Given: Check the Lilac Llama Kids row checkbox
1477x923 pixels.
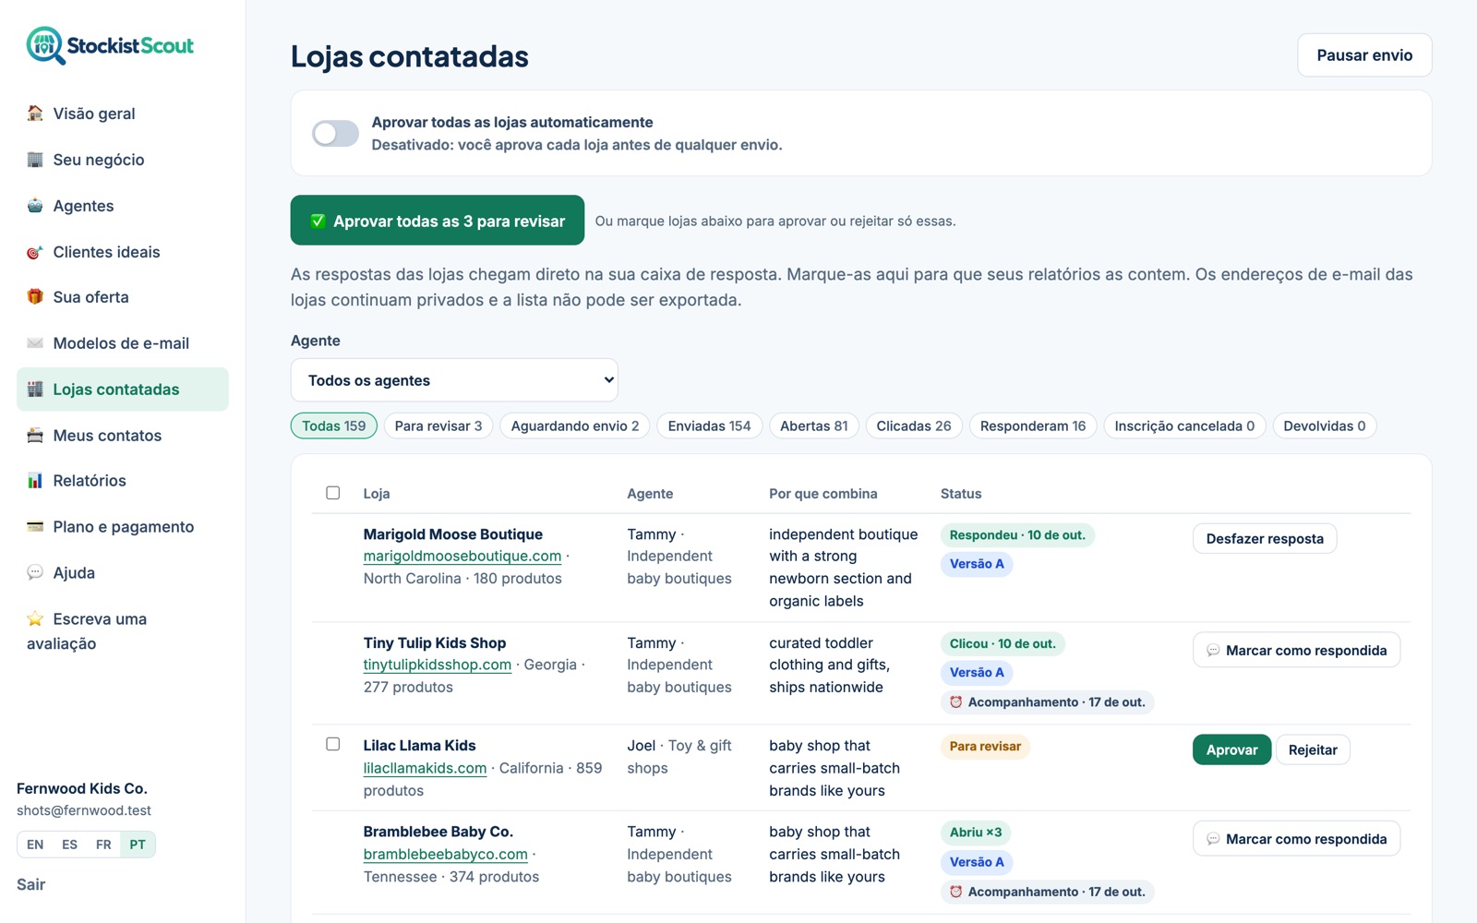Looking at the screenshot, I should click(333, 744).
